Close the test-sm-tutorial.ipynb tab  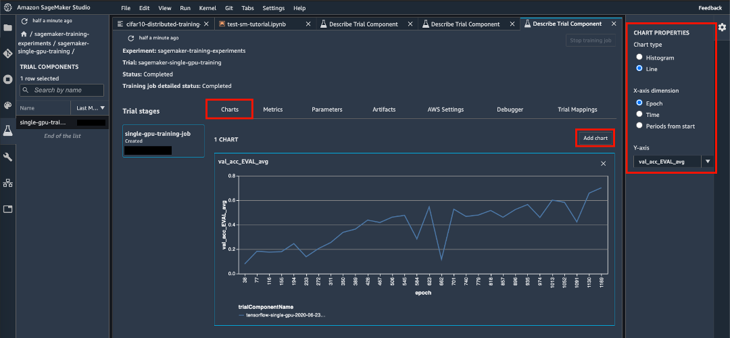(308, 24)
